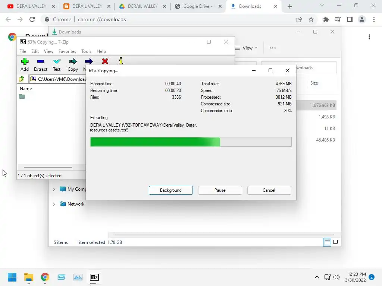Select the 1,876,962 KB file row
Viewport: 382px width, 286px height.
(x=316, y=105)
